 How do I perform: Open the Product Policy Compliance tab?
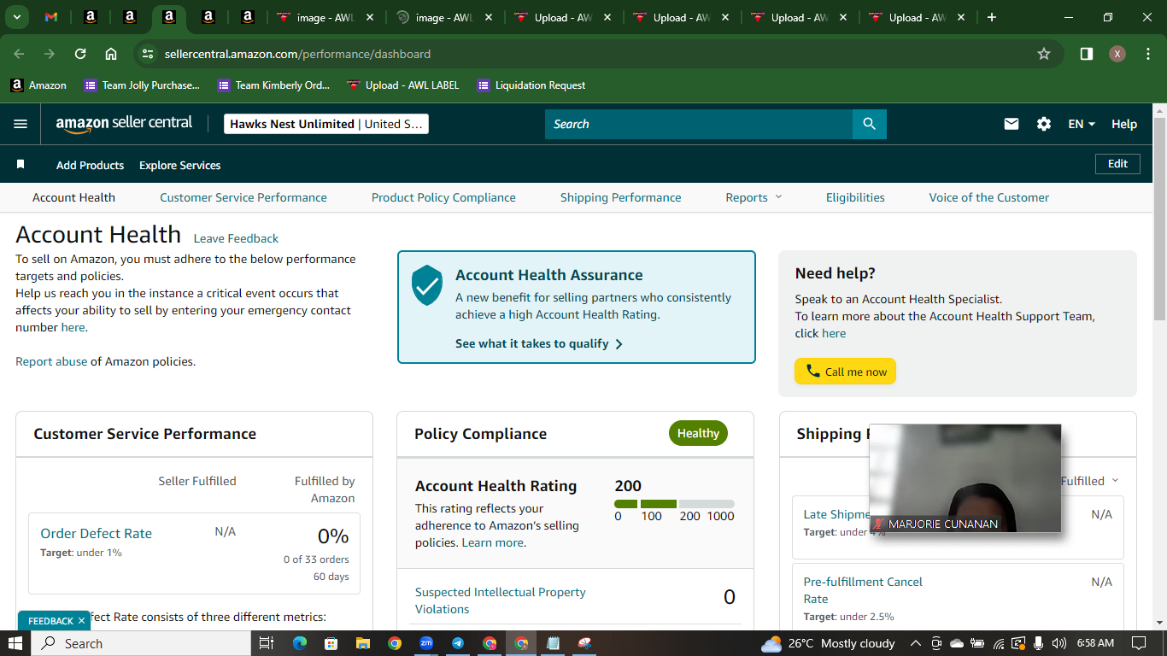coord(443,197)
